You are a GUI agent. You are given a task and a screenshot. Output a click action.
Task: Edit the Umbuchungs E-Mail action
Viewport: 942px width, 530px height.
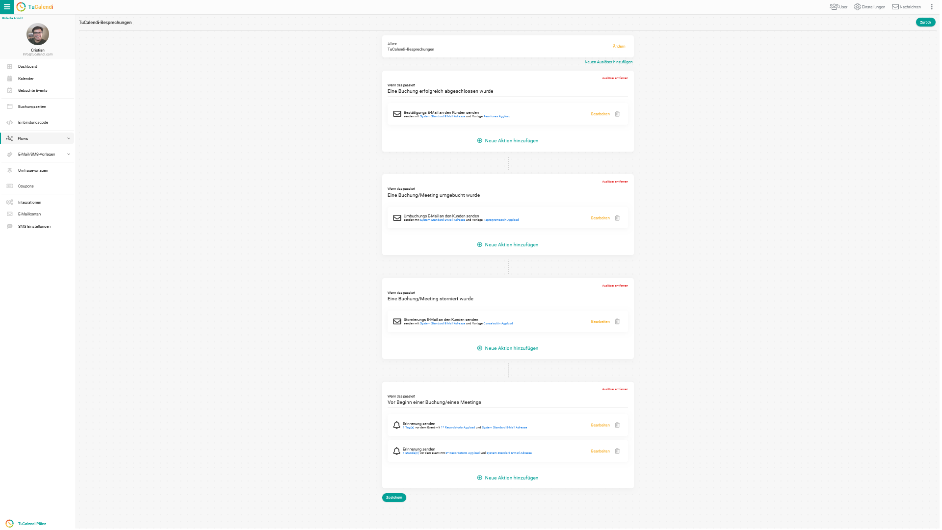click(x=600, y=218)
